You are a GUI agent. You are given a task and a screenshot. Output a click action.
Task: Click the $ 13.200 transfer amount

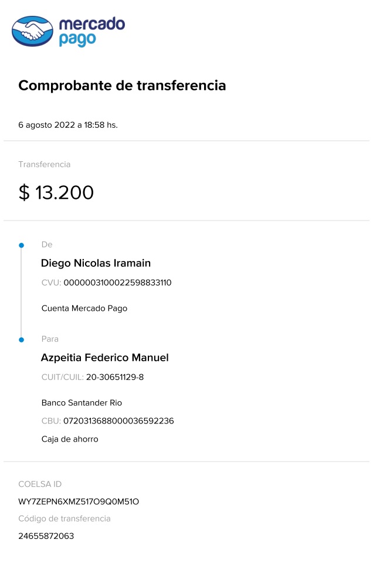point(56,192)
